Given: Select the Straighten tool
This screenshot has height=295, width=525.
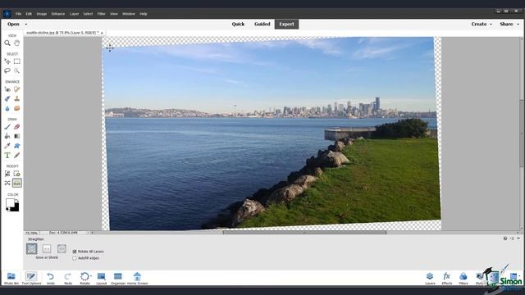Looking at the screenshot, I should click(x=16, y=183).
